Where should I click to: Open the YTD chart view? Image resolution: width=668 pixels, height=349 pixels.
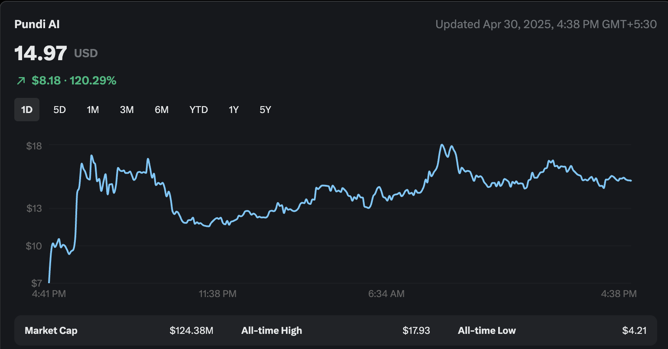click(198, 110)
